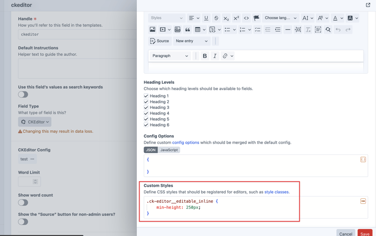The width and height of the screenshot is (376, 236).
Task: Insert a horizontal line via toolbar
Action: (x=288, y=30)
